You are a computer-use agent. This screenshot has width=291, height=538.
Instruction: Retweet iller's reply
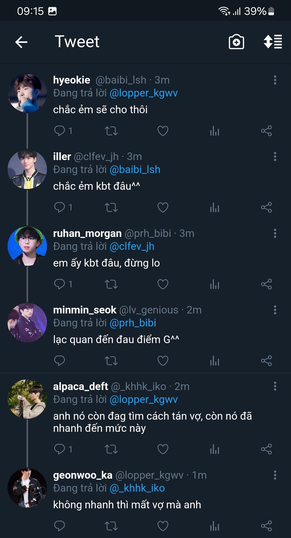[111, 208]
